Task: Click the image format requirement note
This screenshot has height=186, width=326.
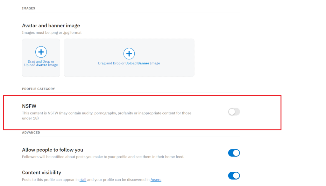Action: click(52, 32)
